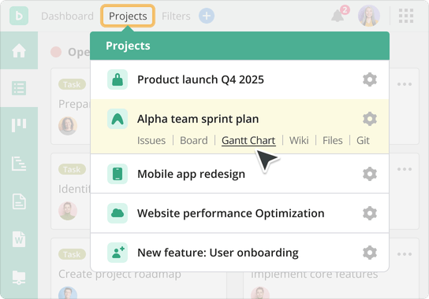Open the document sidebar icon
Screen dimensions: 429x299
(x=19, y=201)
